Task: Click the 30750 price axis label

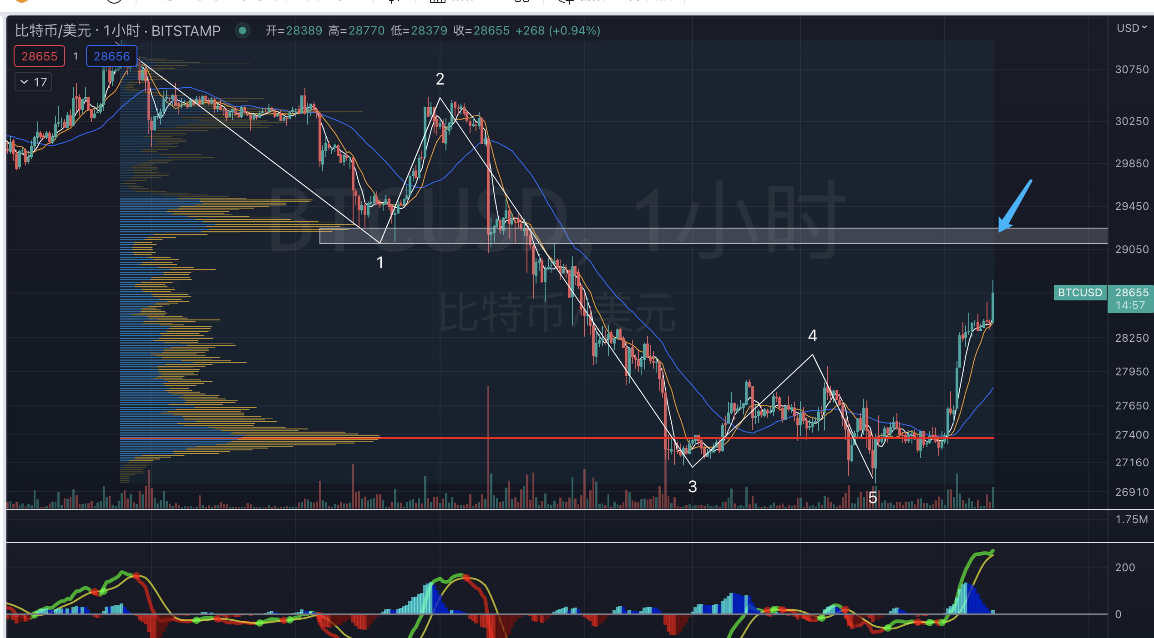Action: pyautogui.click(x=1132, y=70)
